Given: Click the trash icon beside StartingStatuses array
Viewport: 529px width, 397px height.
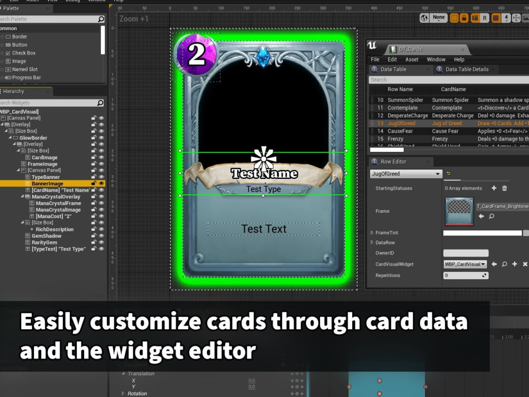Looking at the screenshot, I should [504, 188].
